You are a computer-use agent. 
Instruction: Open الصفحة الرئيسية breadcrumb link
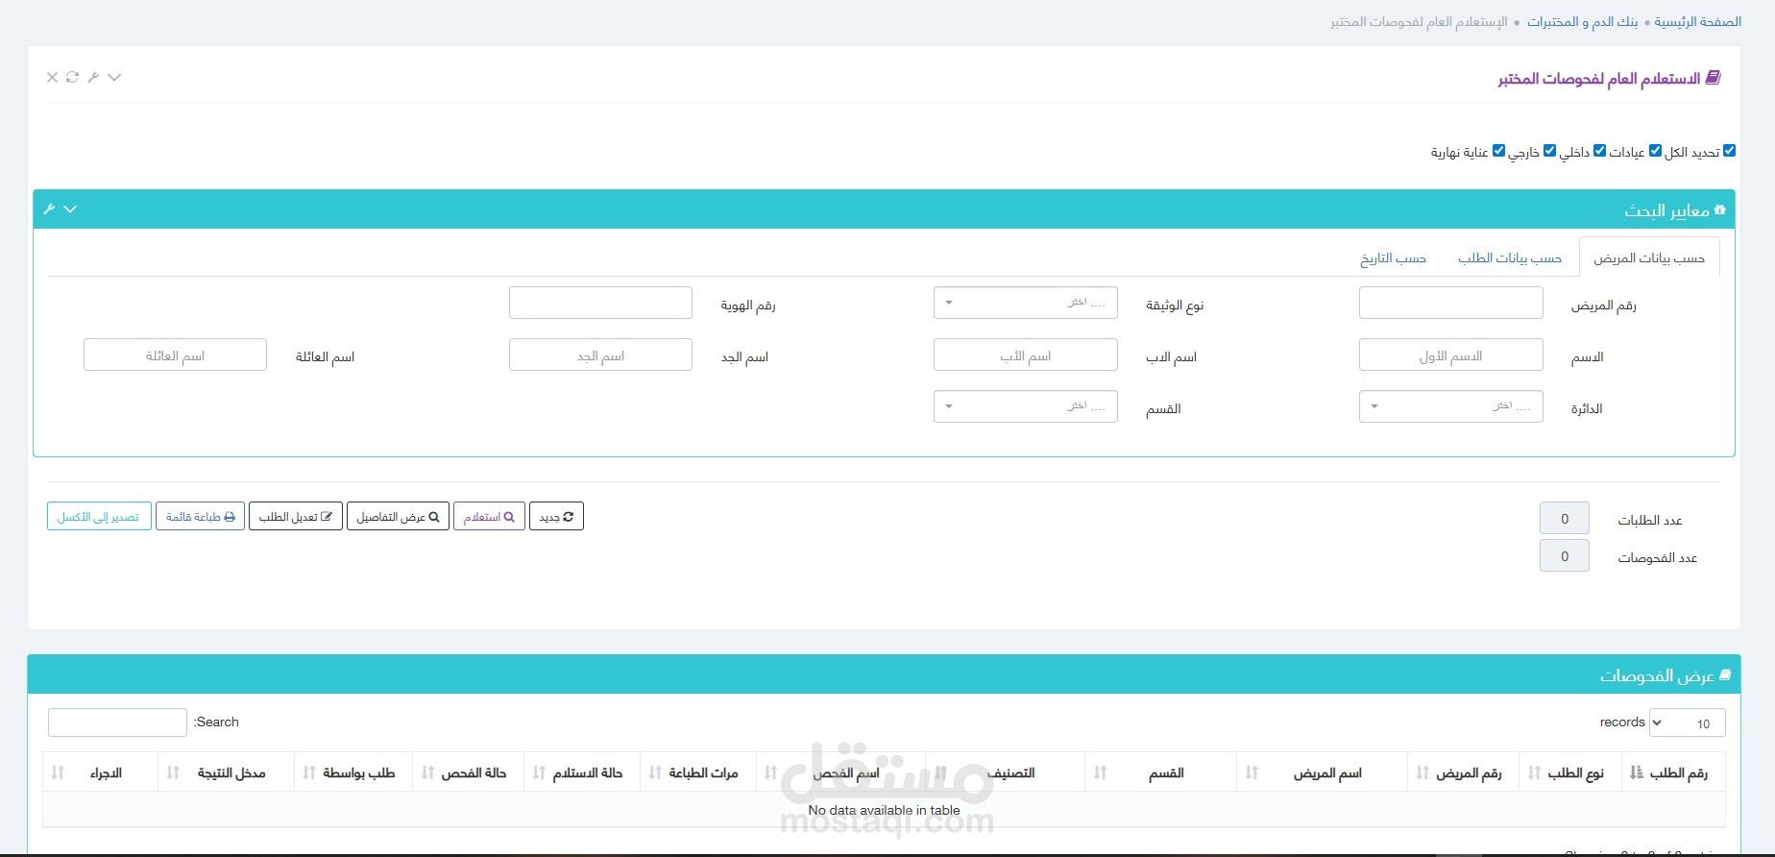point(1697,21)
